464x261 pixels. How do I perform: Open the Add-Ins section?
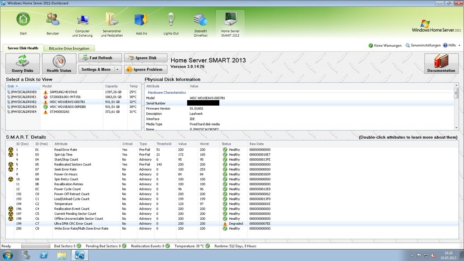coord(141,24)
